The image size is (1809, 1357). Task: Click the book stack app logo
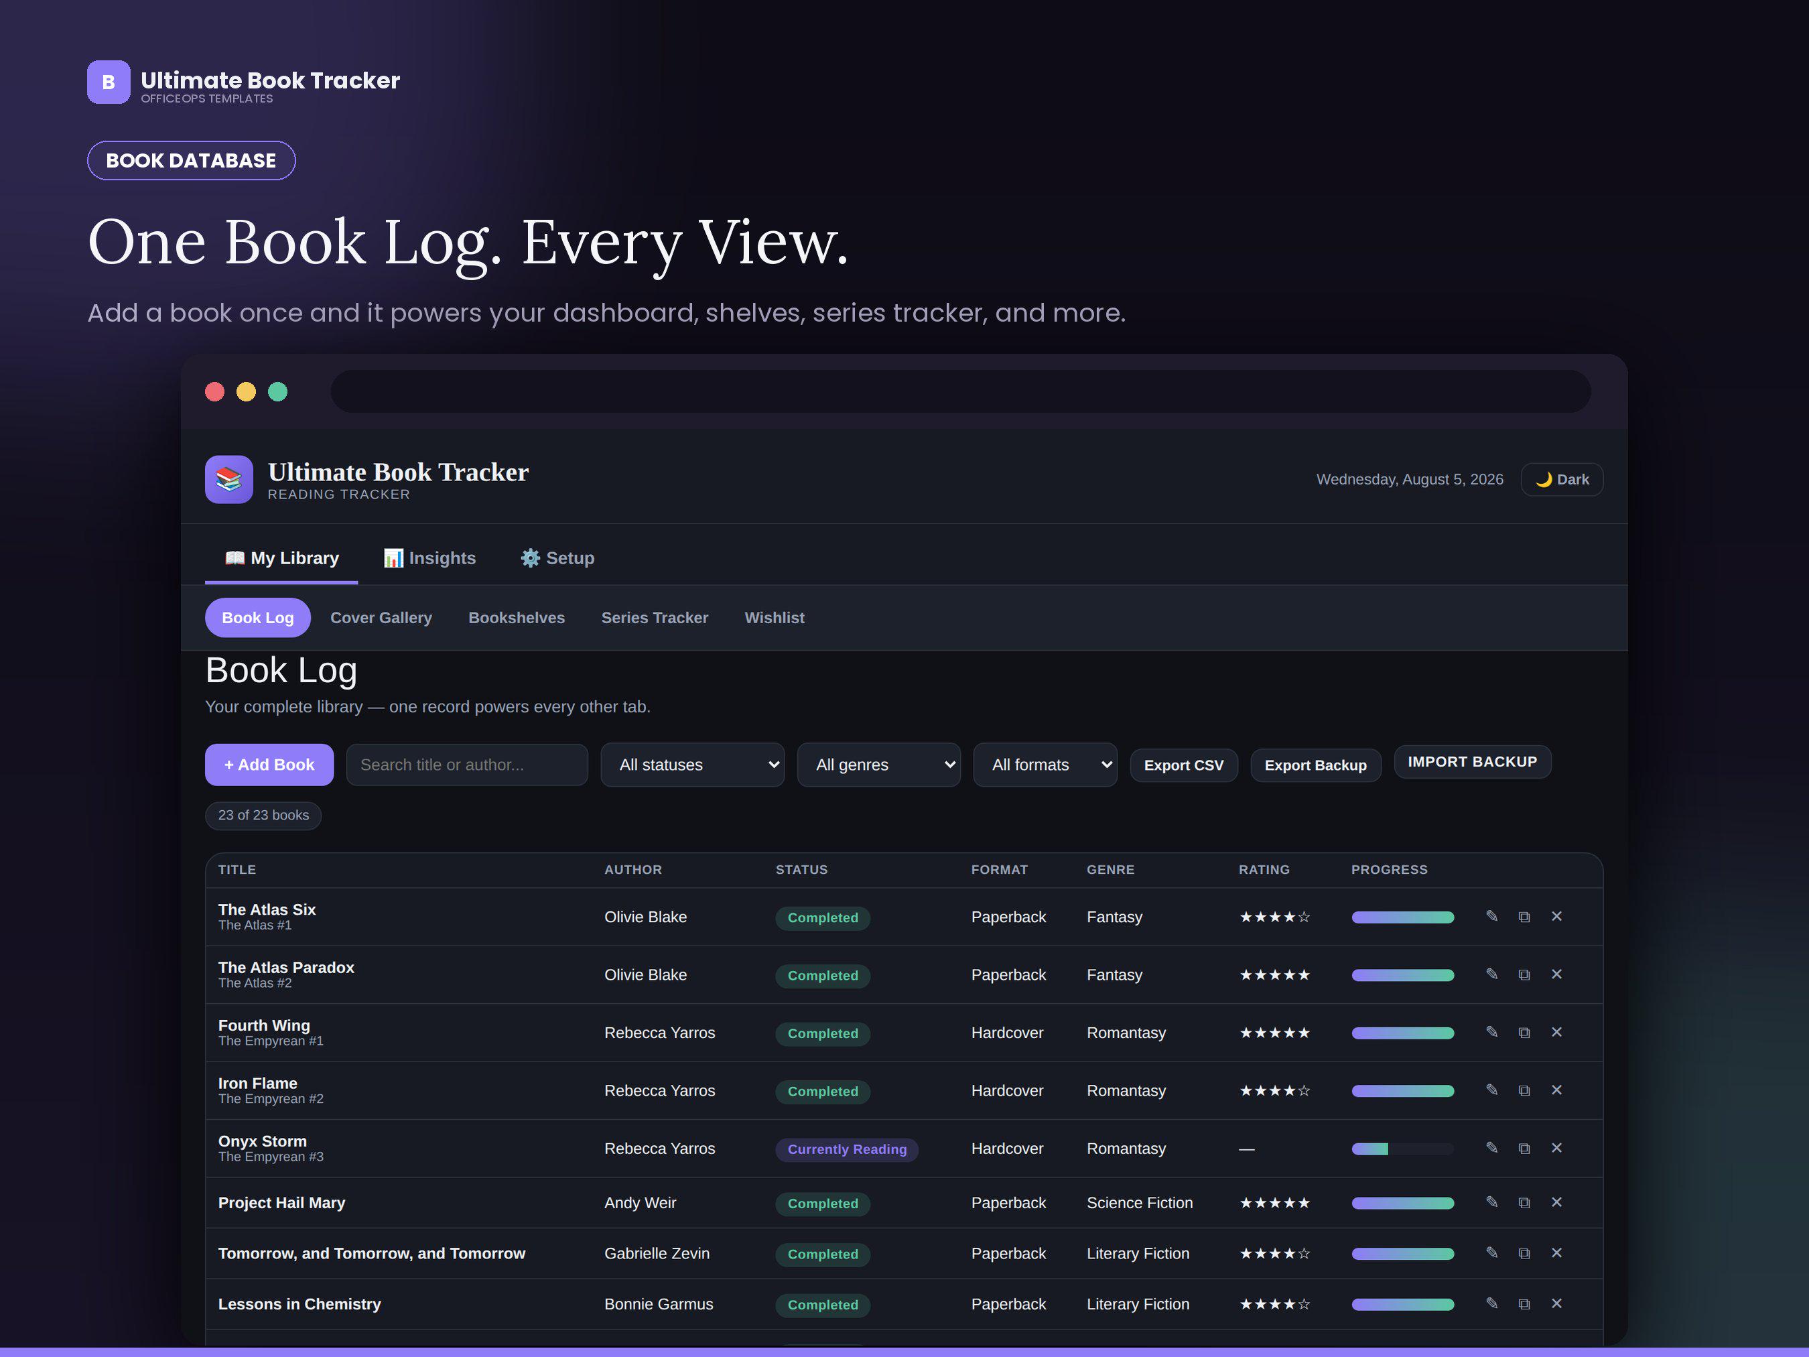coord(229,479)
